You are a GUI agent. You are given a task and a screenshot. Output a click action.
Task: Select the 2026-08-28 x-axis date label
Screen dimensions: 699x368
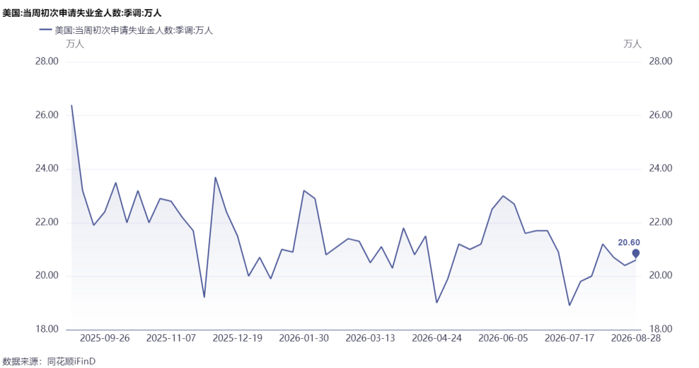click(636, 338)
